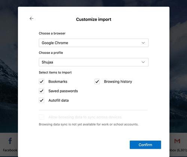Click the Select Items to Import label

[55, 72]
